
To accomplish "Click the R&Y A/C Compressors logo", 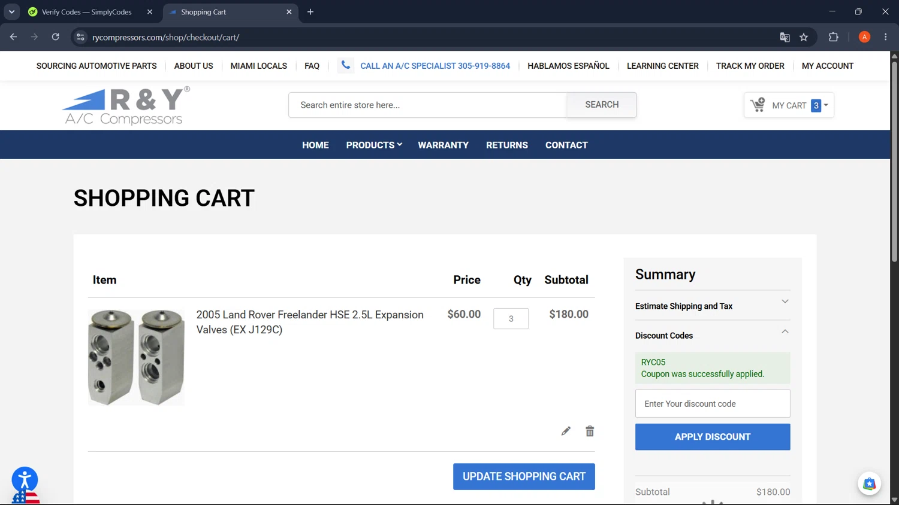I will 126,106.
